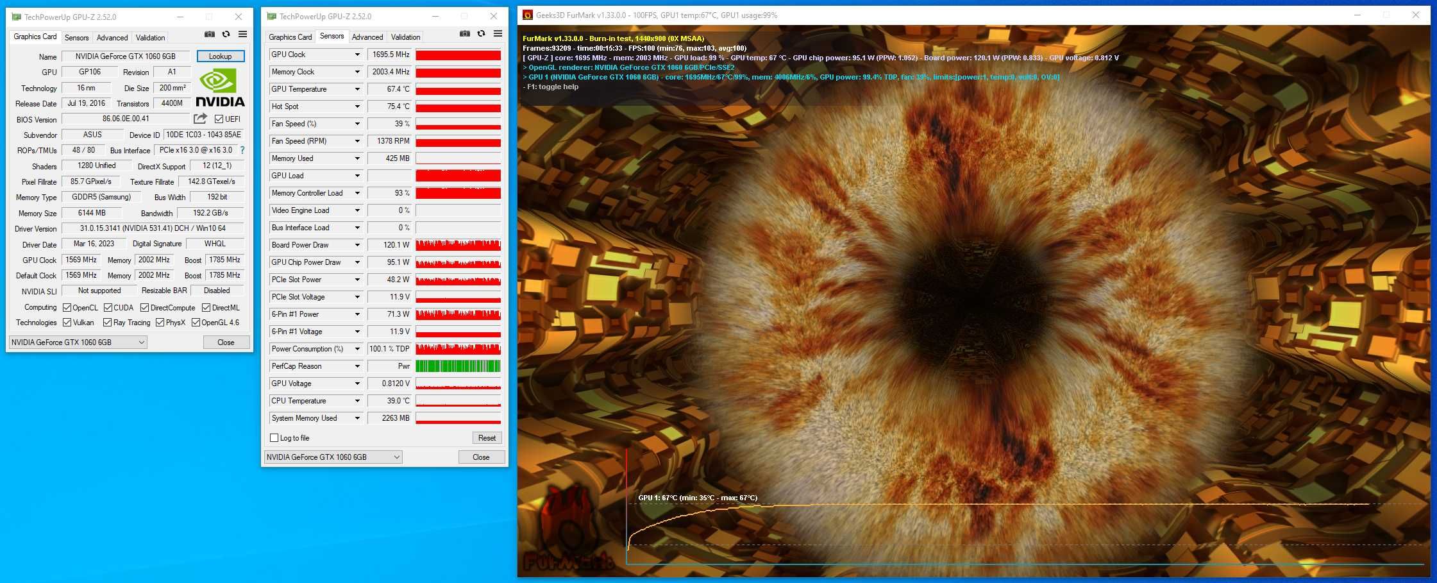This screenshot has height=583, width=1437.
Task: Switch to Validation tab in Graphics Card window
Action: 151,38
